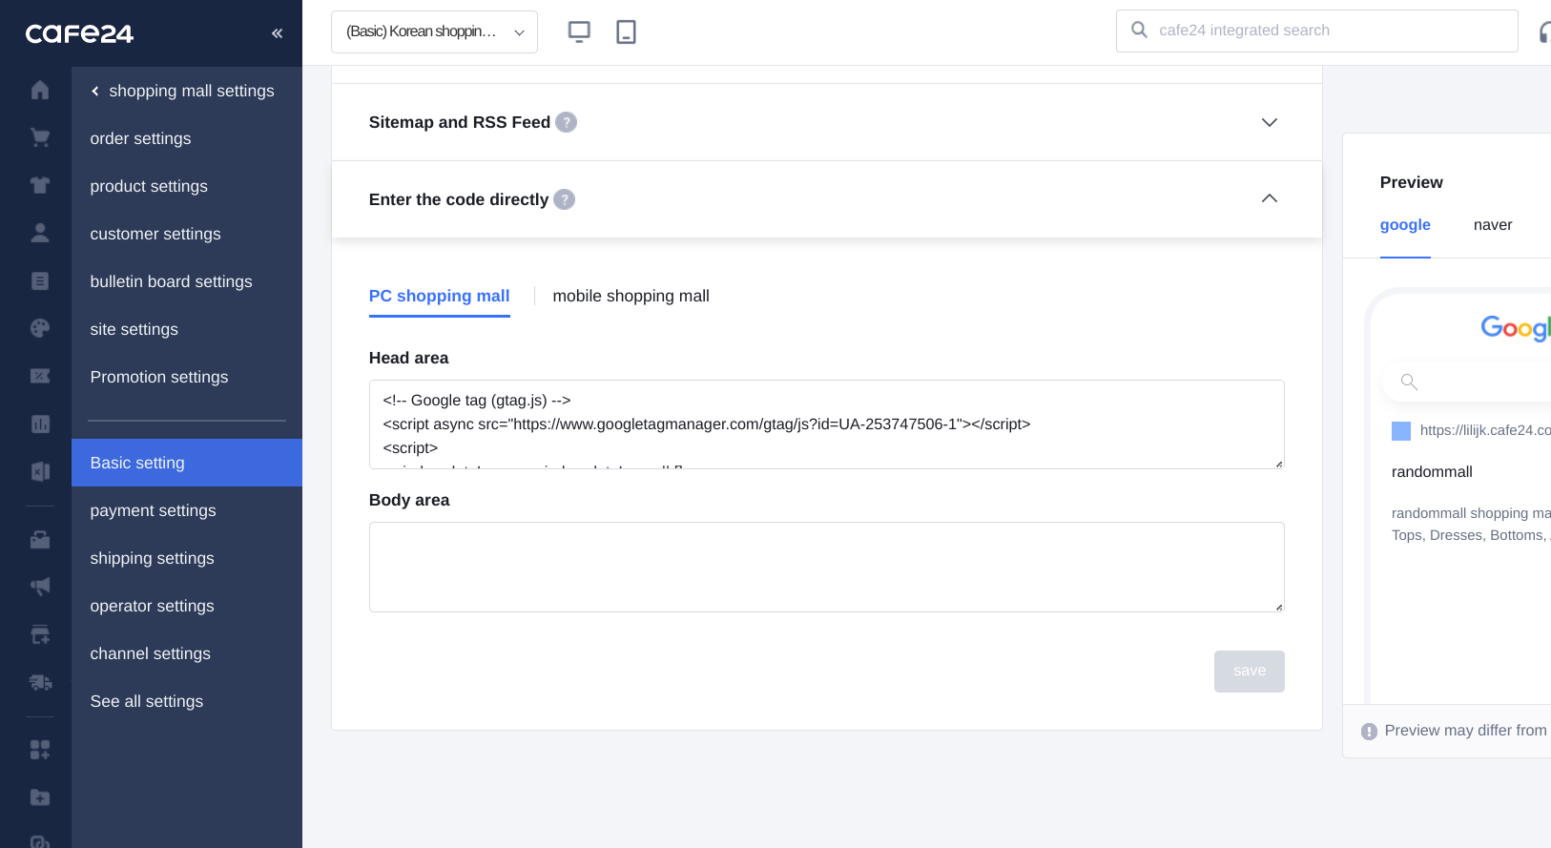Screen dimensions: 1551x848
Task: Click the preview URL https://lilijk.cafe24
Action: tap(1484, 430)
